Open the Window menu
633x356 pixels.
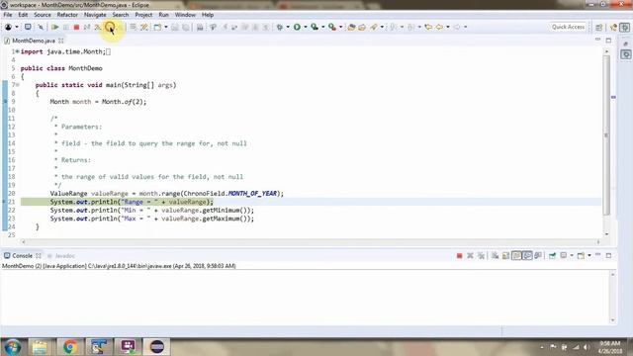click(x=185, y=15)
